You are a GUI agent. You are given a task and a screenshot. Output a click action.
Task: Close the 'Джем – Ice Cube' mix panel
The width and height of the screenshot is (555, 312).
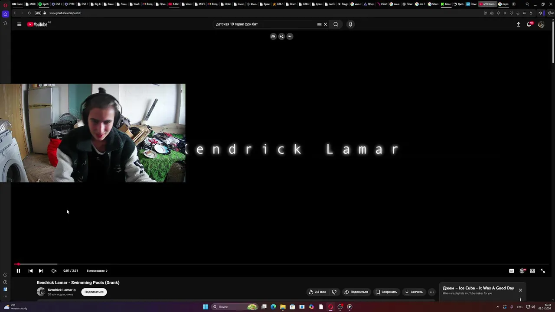[x=520, y=290]
